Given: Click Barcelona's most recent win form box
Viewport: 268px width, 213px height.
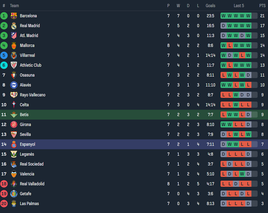Looking at the screenshot, I should click(248, 16).
